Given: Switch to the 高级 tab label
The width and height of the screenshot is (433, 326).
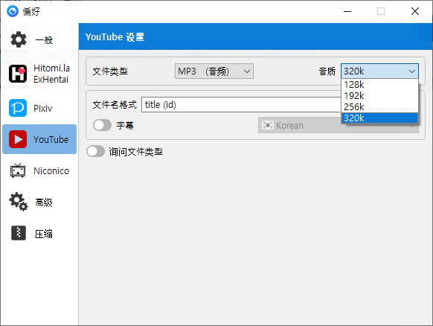Looking at the screenshot, I should [x=44, y=202].
